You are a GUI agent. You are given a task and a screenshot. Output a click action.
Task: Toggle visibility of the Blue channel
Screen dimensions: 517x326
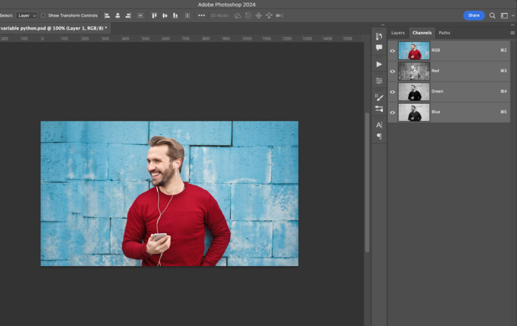click(392, 112)
